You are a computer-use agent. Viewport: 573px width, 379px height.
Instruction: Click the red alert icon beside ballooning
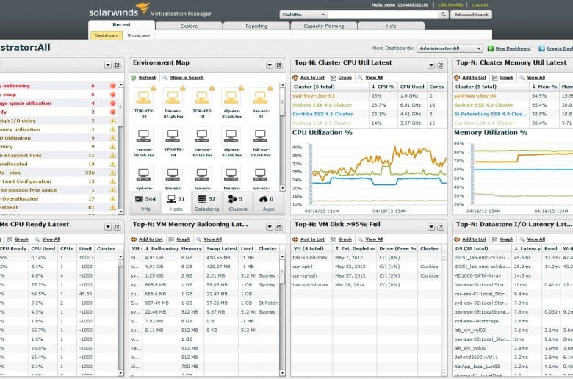coord(113,86)
